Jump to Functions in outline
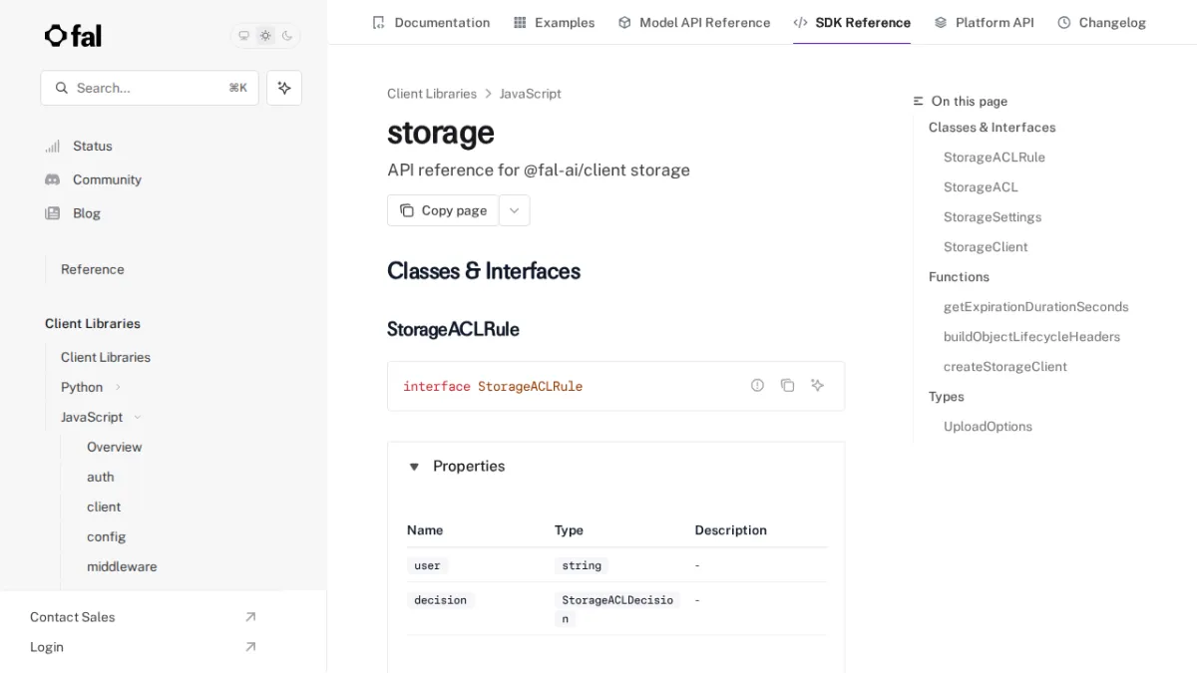 tap(959, 277)
